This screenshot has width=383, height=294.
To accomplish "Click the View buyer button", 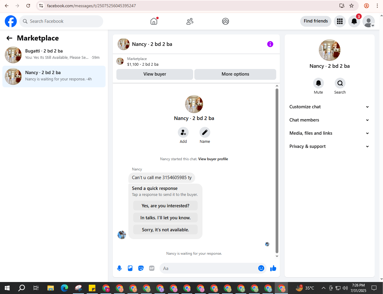I will pyautogui.click(x=155, y=74).
